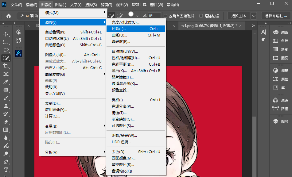
Task: Click the Home icon in options bar
Action: point(9,16)
